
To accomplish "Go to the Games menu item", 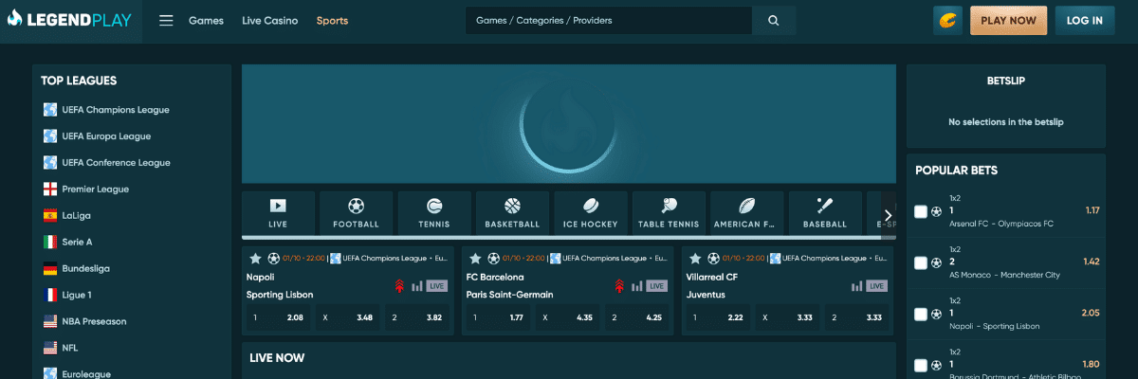I will click(x=206, y=21).
